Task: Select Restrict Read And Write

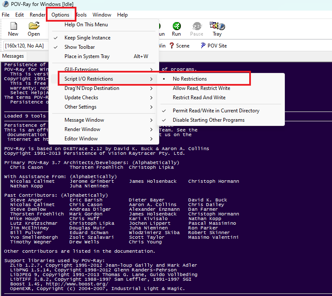Action: (x=221, y=98)
